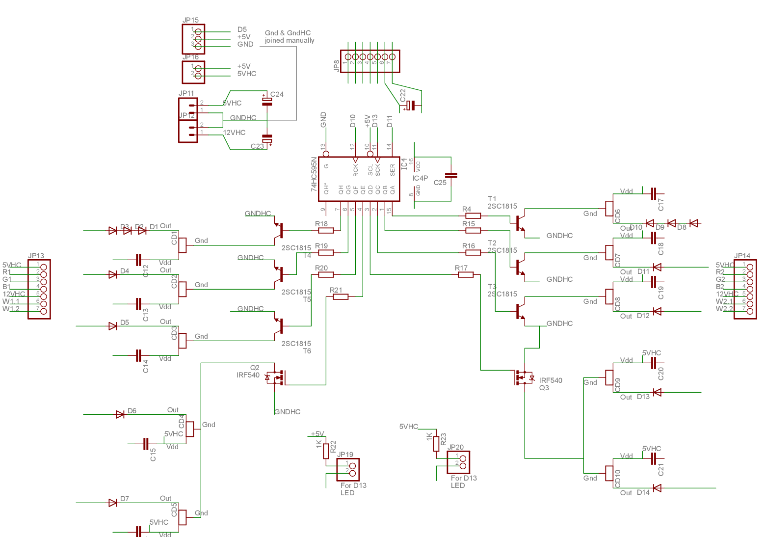Select diode D5 symbol
The height and width of the screenshot is (537, 764).
pos(112,326)
